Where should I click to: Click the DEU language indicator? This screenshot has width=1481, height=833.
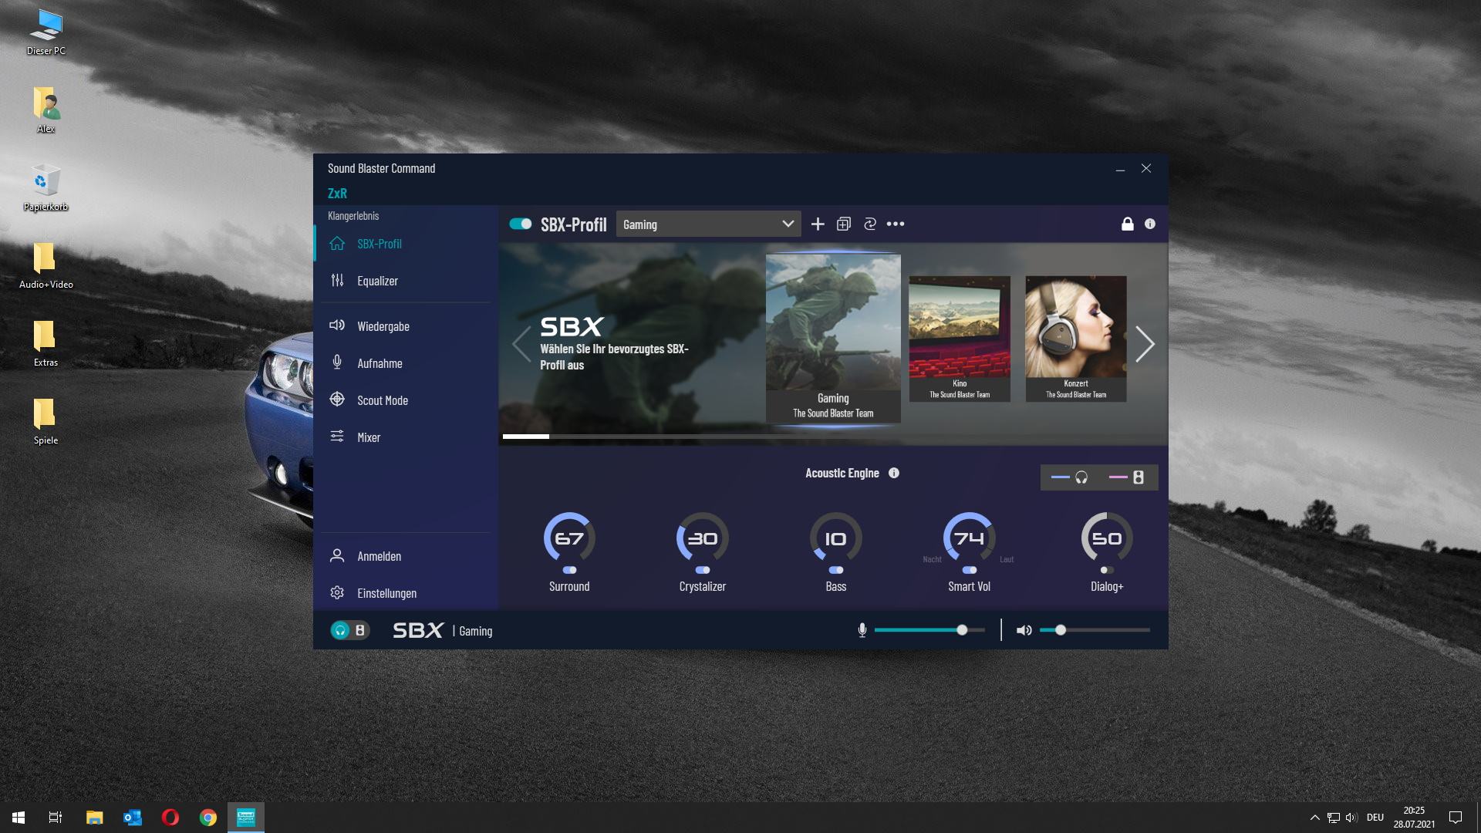click(x=1375, y=818)
